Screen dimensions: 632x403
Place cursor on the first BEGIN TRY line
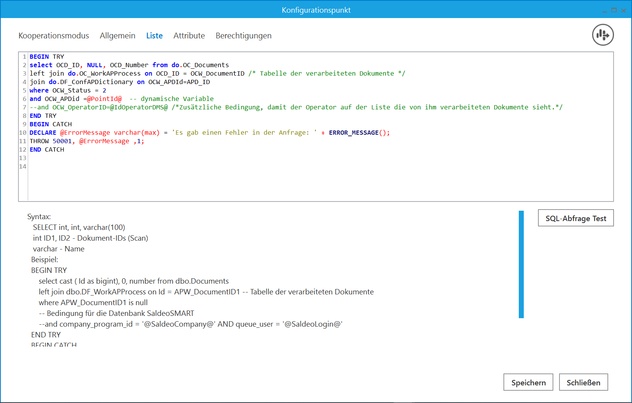click(47, 57)
